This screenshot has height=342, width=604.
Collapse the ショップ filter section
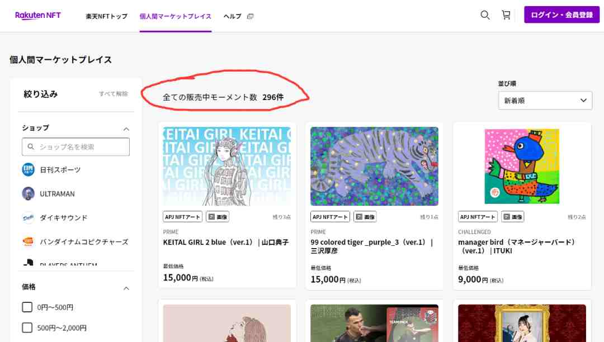(126, 129)
